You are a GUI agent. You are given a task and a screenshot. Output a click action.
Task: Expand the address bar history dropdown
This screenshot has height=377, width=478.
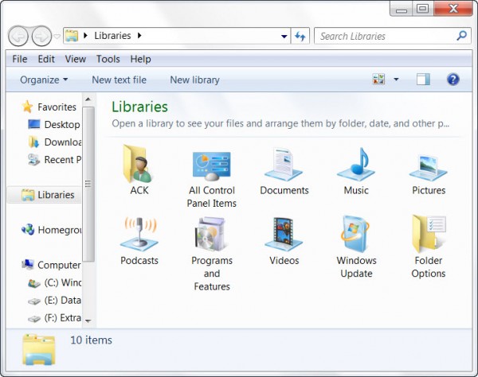click(284, 37)
